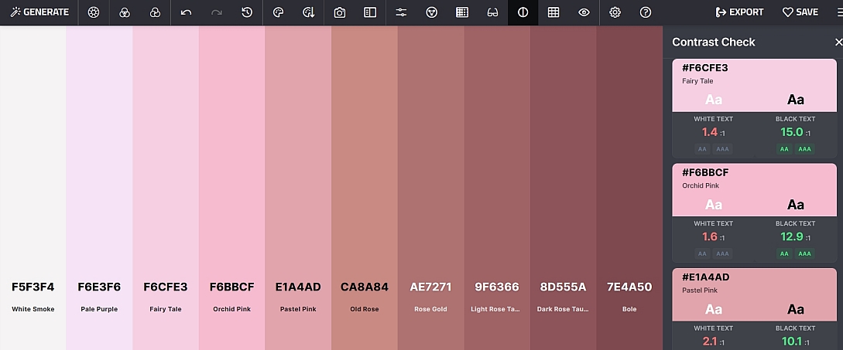The image size is (843, 350).
Task: Click the Pastel Pink name in palette column
Action: pos(298,309)
